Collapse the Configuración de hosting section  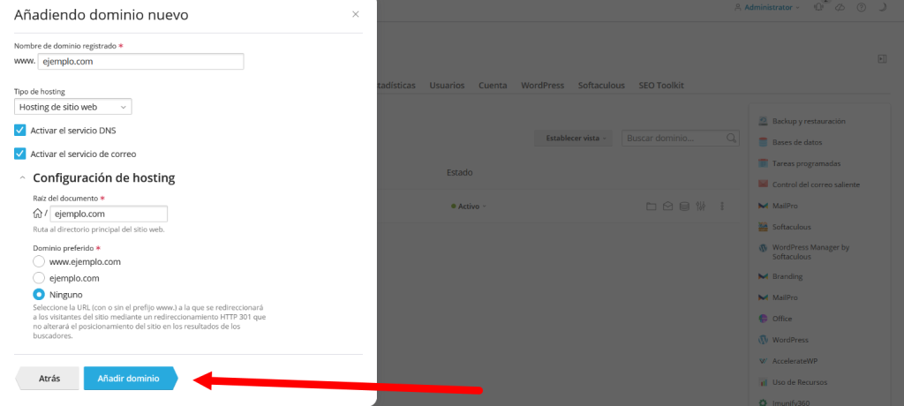22,178
